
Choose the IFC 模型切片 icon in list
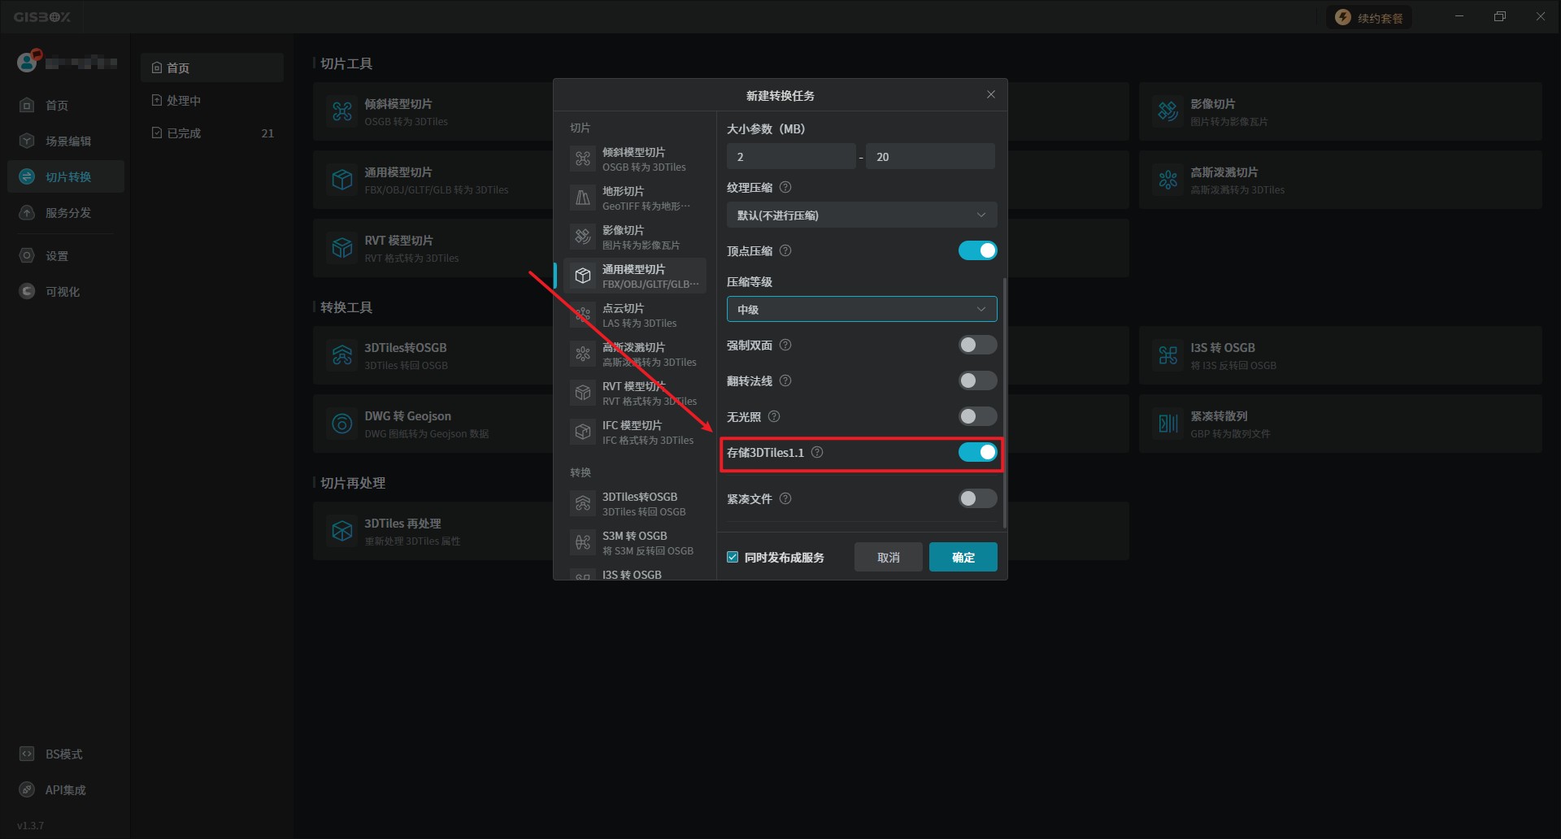(583, 432)
